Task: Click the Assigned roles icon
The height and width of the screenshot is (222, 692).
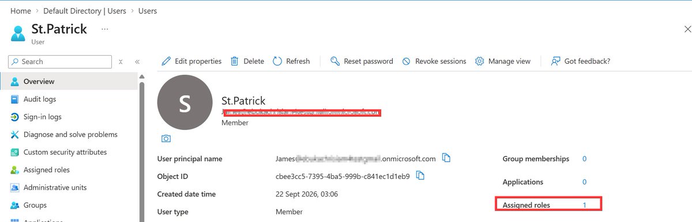Action: coord(14,170)
